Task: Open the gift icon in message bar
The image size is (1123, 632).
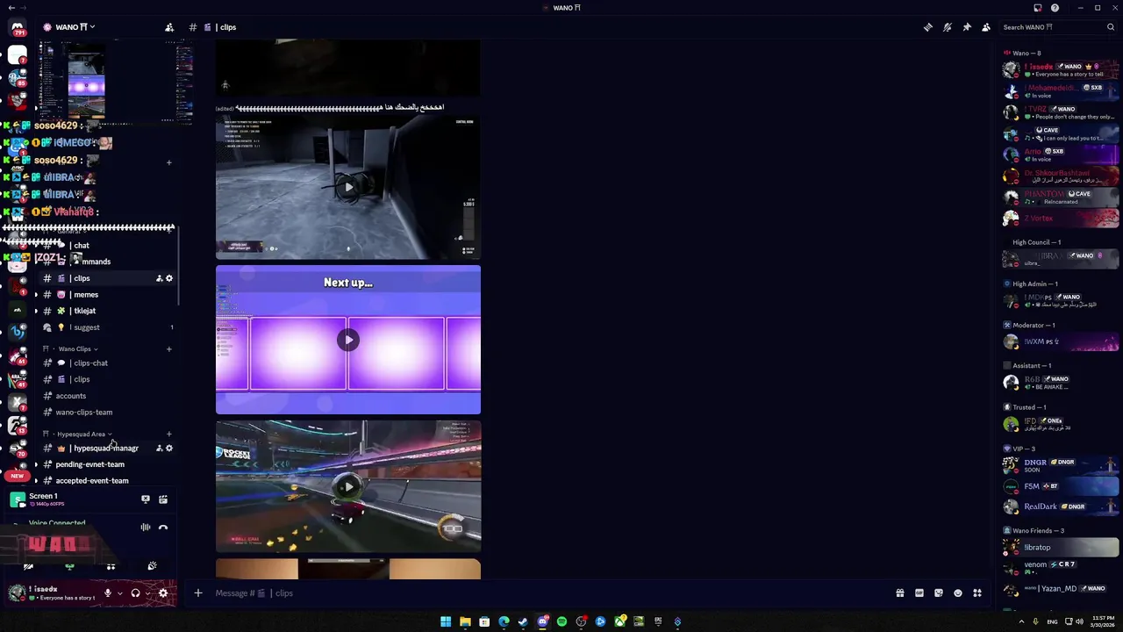Action: point(900,593)
